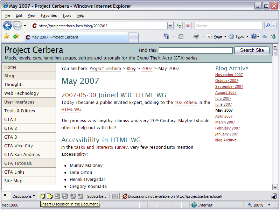Click the Google search magnifier button

tap(267, 26)
